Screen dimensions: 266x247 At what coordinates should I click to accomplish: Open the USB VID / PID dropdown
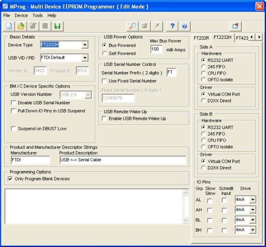tap(85, 57)
